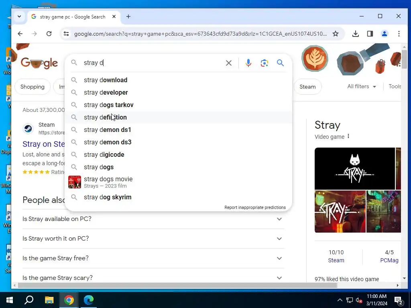
Task: Launch File Explorer from the taskbar
Action: point(49,300)
